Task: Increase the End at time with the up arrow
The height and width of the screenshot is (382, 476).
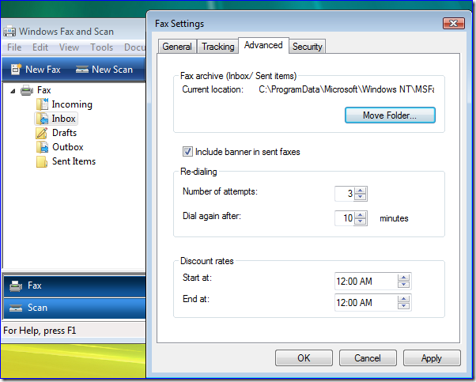Action: pyautogui.click(x=403, y=299)
